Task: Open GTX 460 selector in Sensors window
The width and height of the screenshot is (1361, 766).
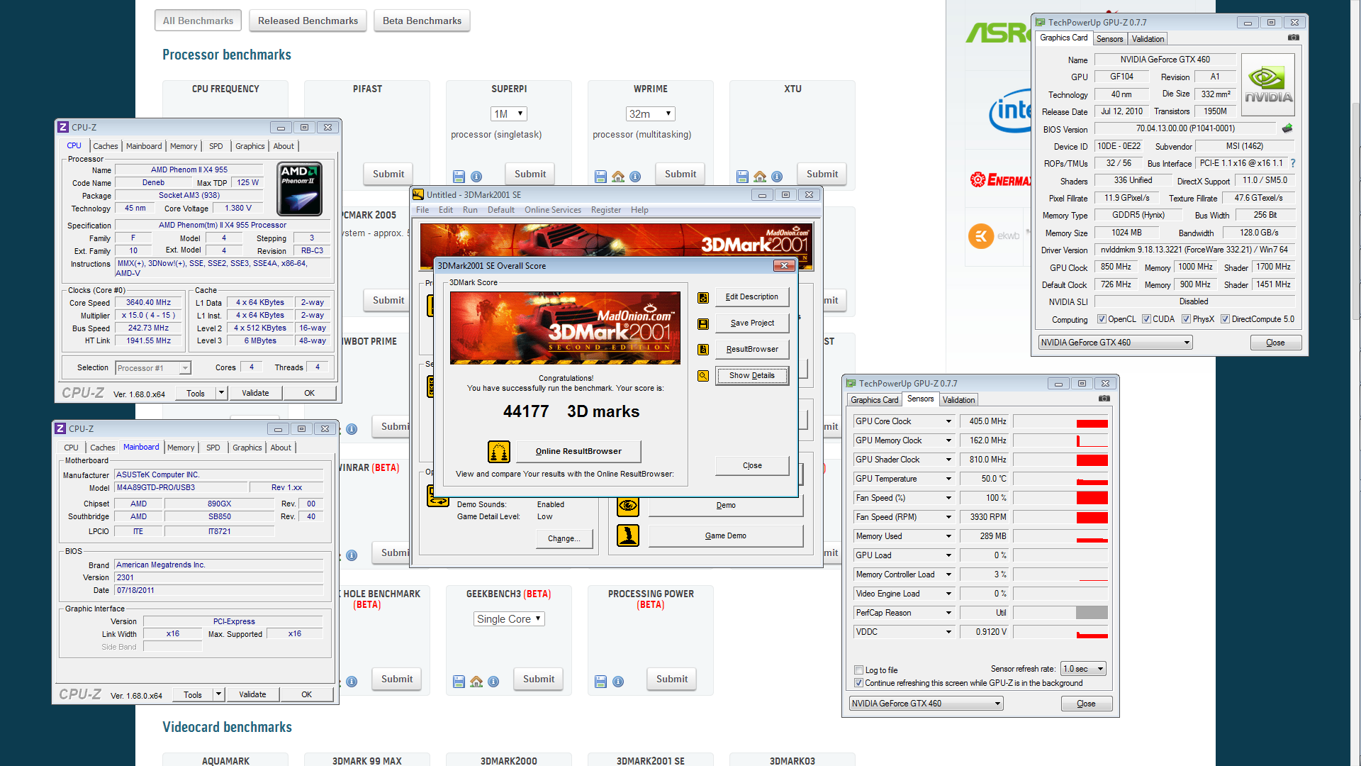Action: (926, 704)
